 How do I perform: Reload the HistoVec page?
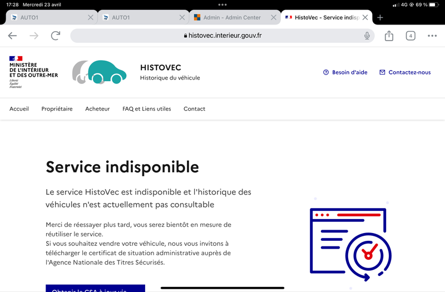pyautogui.click(x=56, y=36)
